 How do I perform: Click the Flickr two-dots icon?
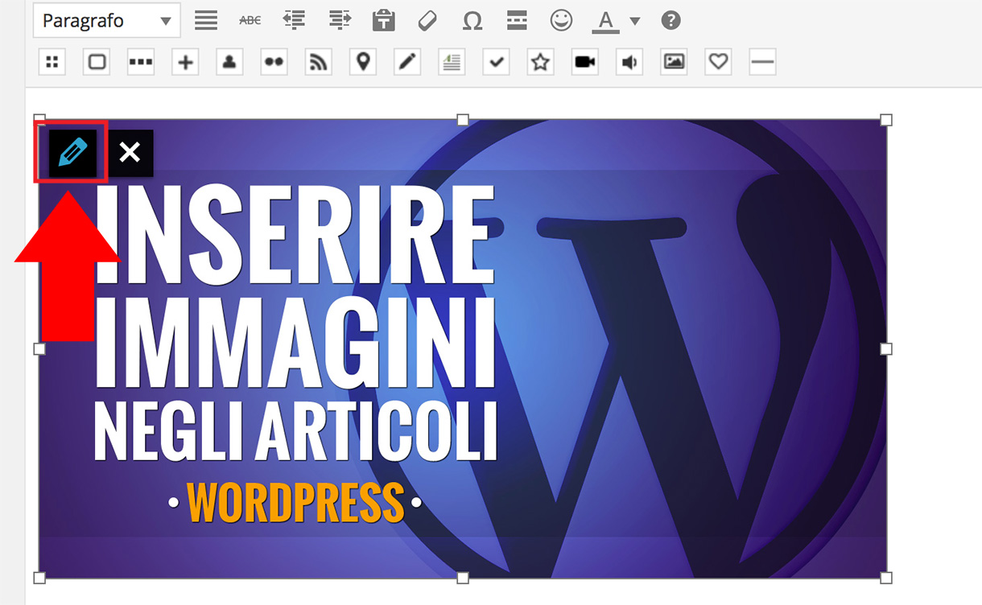coord(274,62)
